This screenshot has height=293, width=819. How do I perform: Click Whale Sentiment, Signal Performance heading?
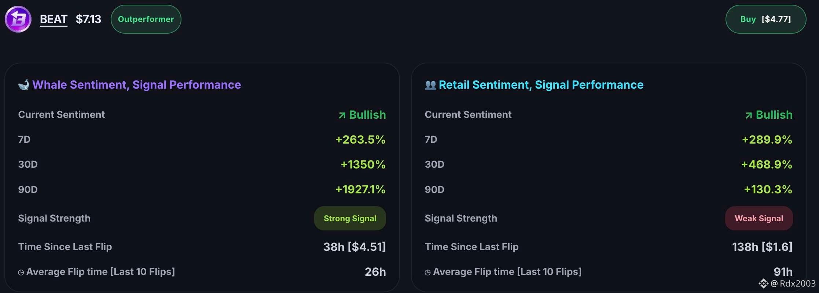[137, 85]
